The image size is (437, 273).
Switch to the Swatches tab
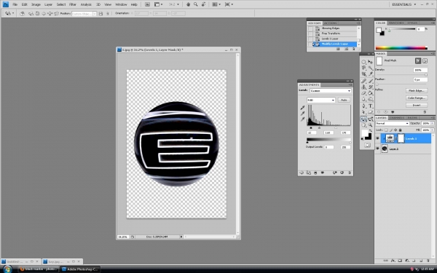coord(396,23)
